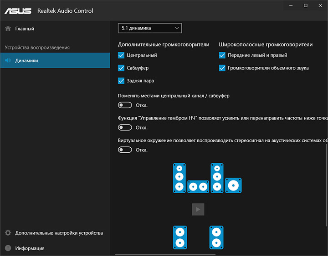The width and height of the screenshot is (328, 256).
Task: Play the speaker test sound
Action: (x=198, y=209)
